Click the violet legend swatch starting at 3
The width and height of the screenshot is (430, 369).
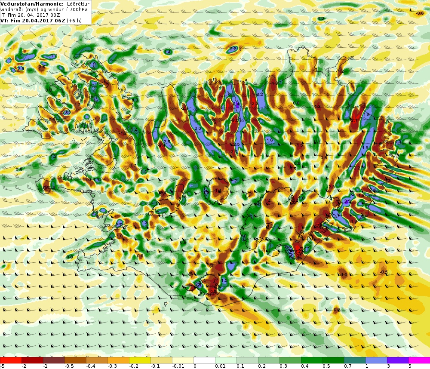[398, 360]
